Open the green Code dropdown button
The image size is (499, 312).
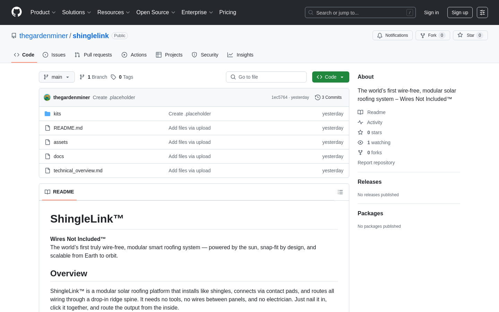click(x=331, y=77)
